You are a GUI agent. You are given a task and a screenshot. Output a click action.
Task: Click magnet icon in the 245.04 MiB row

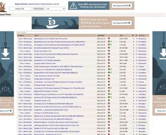(109, 54)
